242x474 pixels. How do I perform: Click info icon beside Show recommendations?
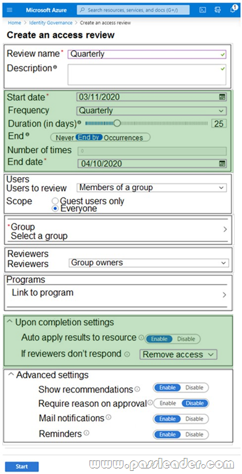(137, 389)
